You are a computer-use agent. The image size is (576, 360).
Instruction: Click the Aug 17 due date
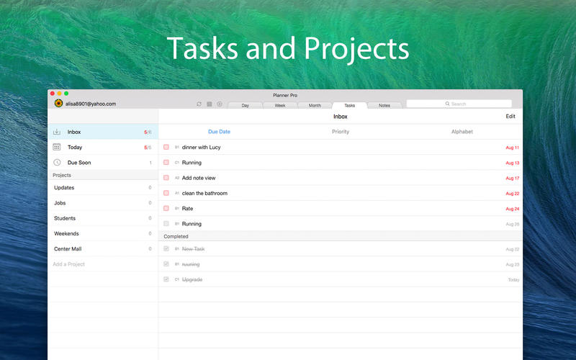tap(512, 178)
